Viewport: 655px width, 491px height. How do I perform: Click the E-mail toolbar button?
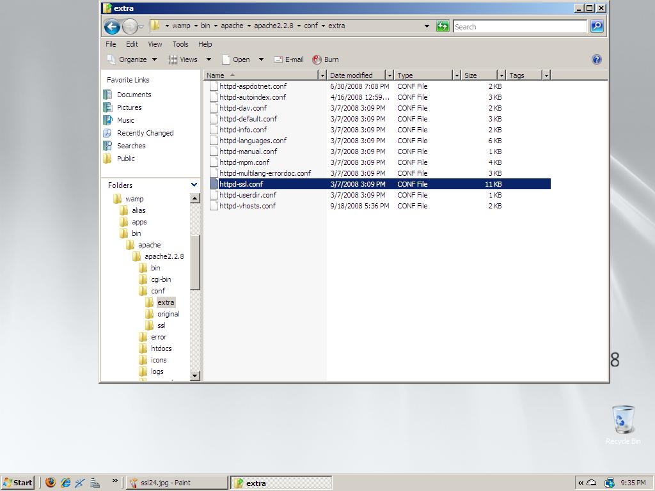(288, 59)
